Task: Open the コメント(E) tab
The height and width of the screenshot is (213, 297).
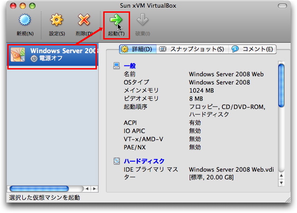Action: coord(252,49)
